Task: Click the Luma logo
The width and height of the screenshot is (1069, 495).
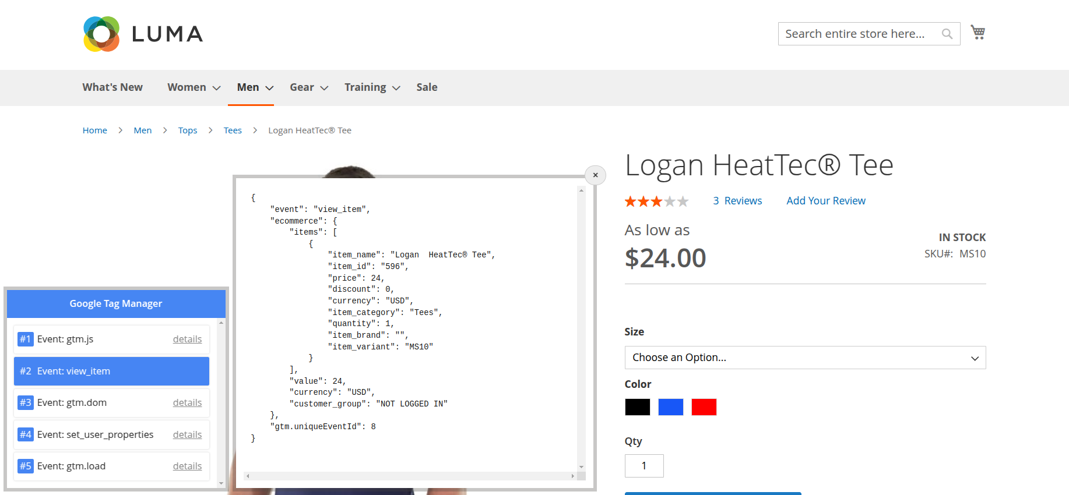Action: pos(143,34)
